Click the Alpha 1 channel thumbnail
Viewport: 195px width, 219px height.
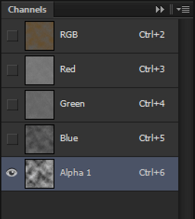40,174
